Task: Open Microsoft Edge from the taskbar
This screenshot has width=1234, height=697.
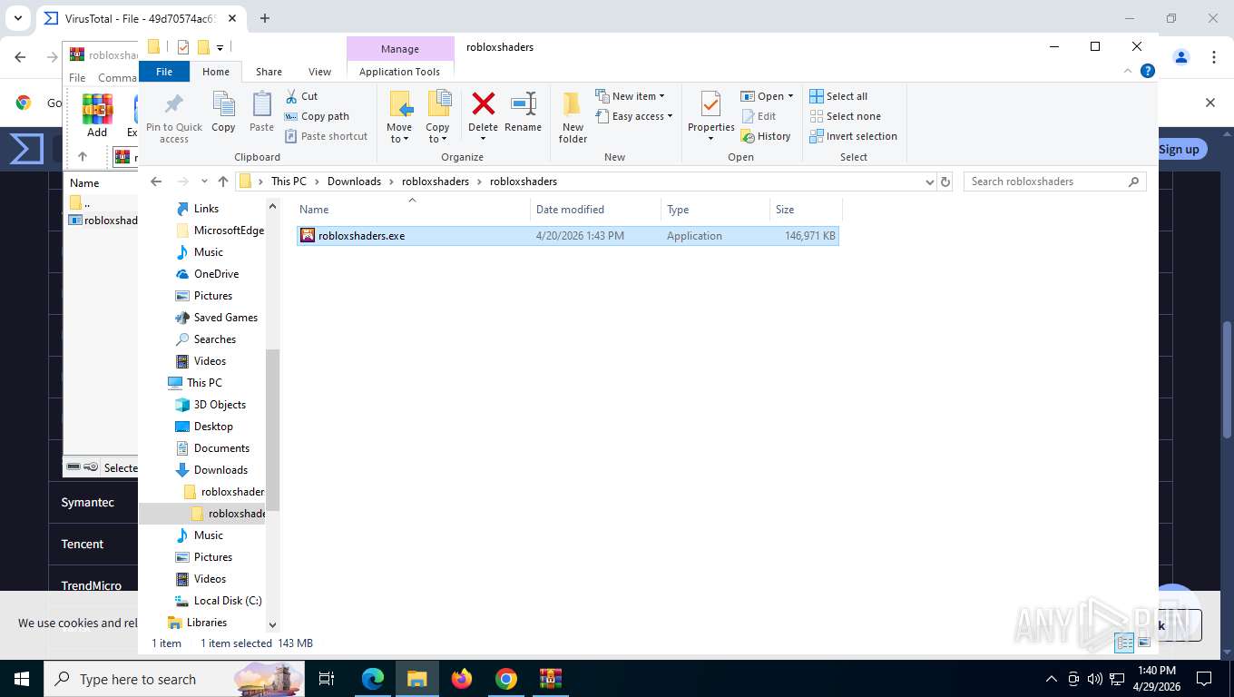Action: tap(373, 679)
